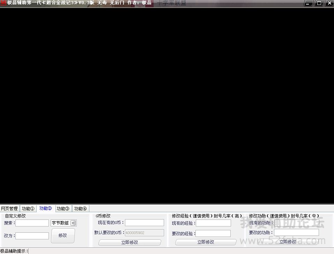Click the 要改的功勋 input field

[296, 232]
